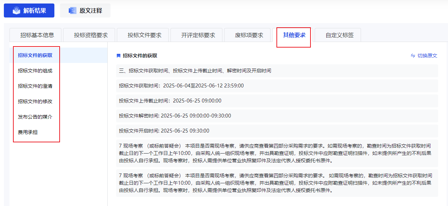Screen dimensions: 448x206
Task: Select 招标文件的澄清 in the sidebar
Action: pos(58,86)
